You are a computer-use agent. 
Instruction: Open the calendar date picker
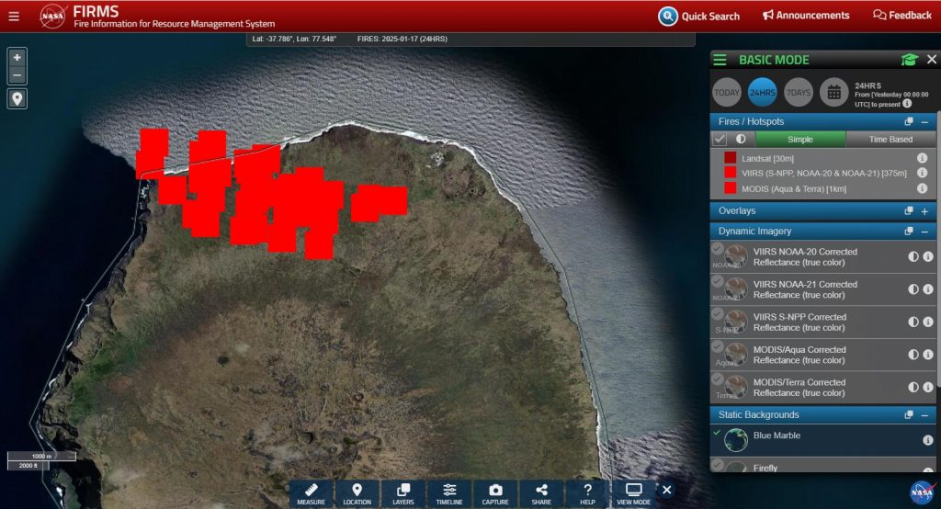pos(833,93)
